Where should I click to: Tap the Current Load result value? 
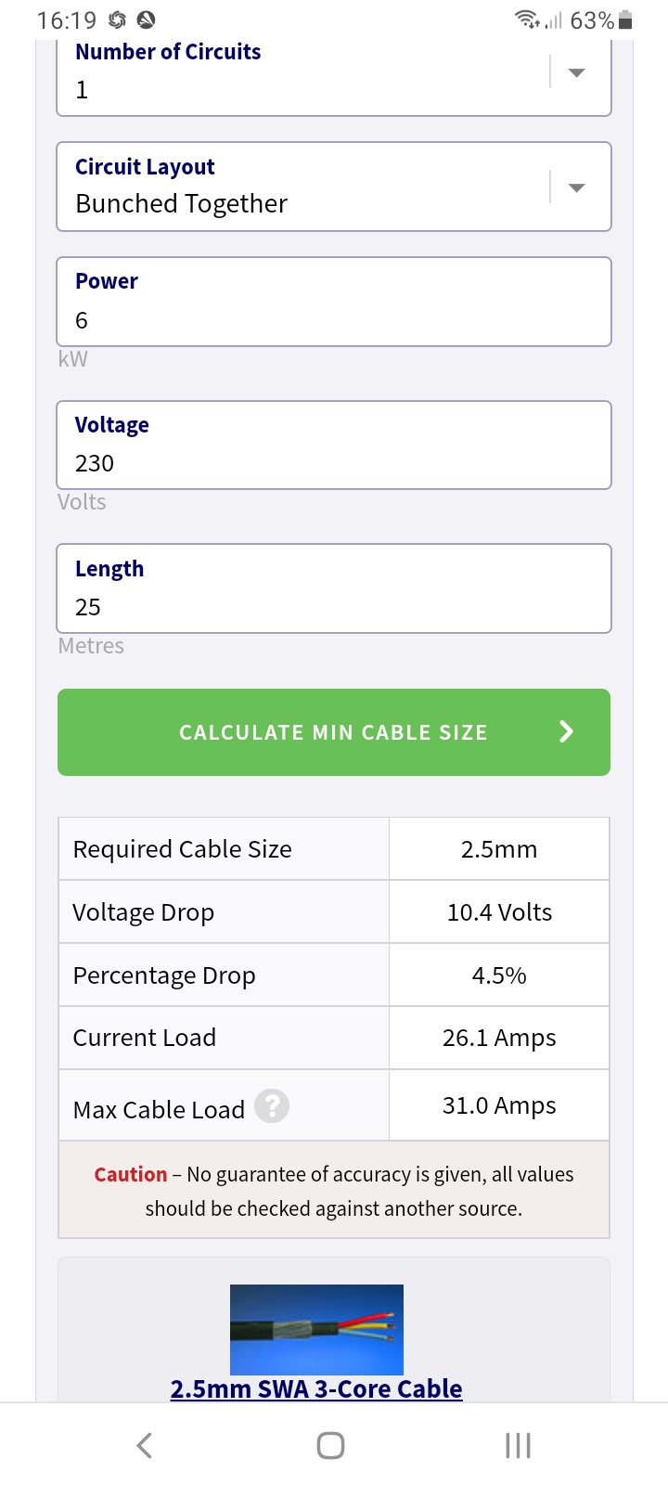[x=499, y=1038]
